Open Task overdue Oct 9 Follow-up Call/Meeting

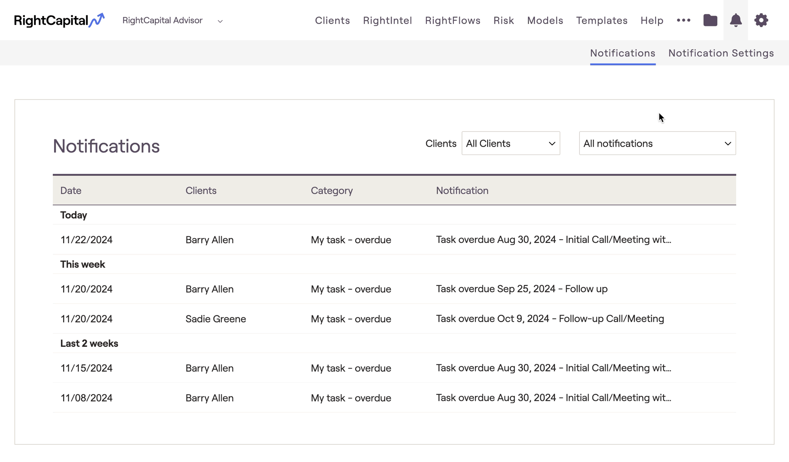550,319
